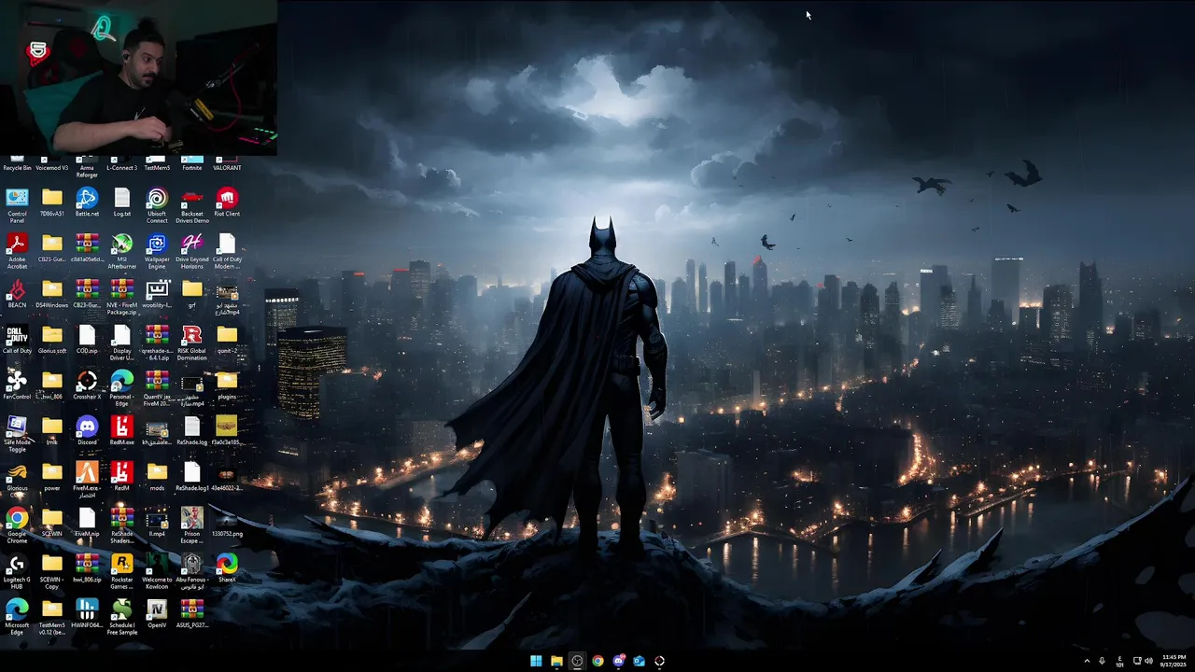Image resolution: width=1195 pixels, height=672 pixels.
Task: Open Backseat Drivers Demo shortcut
Action: [192, 204]
